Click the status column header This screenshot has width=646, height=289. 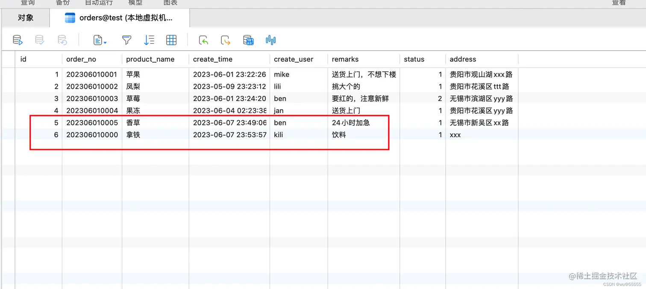click(423, 59)
